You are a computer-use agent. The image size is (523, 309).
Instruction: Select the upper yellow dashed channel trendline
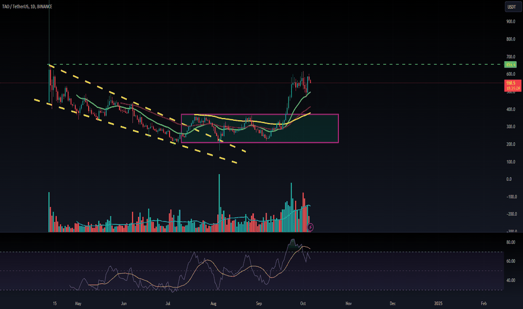(x=147, y=108)
